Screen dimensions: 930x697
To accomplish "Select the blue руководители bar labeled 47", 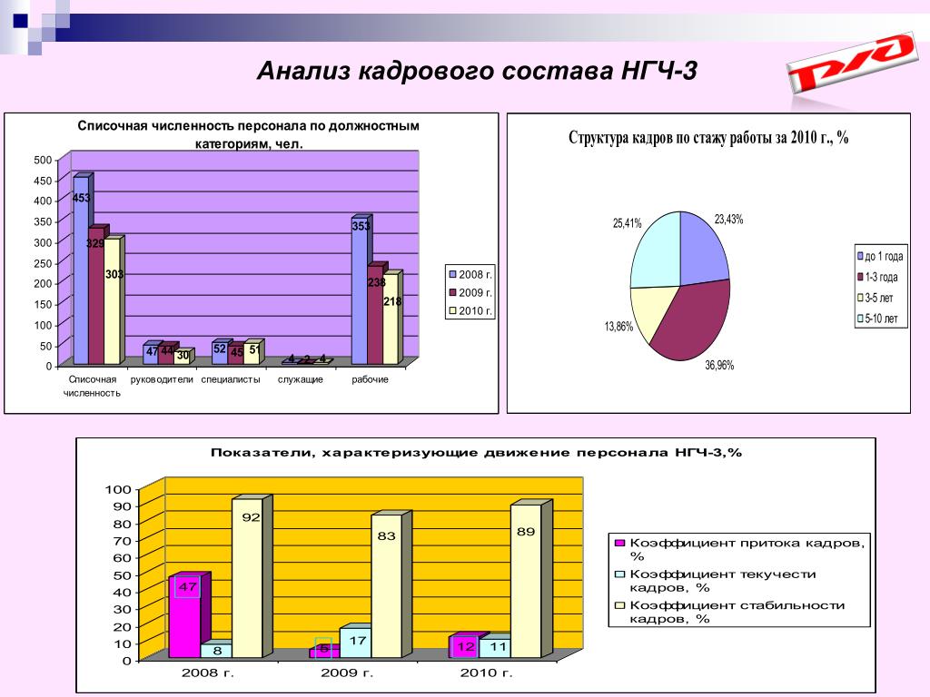I will 151,355.
